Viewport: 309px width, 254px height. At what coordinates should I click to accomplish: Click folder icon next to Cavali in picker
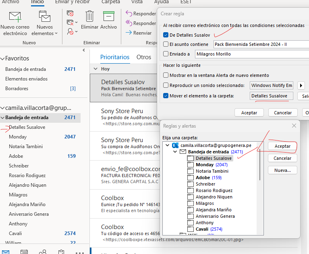click(x=191, y=229)
